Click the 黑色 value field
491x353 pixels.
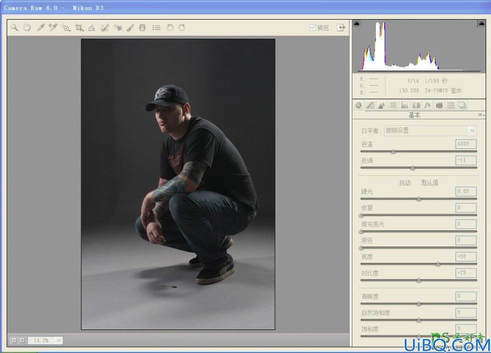click(466, 240)
